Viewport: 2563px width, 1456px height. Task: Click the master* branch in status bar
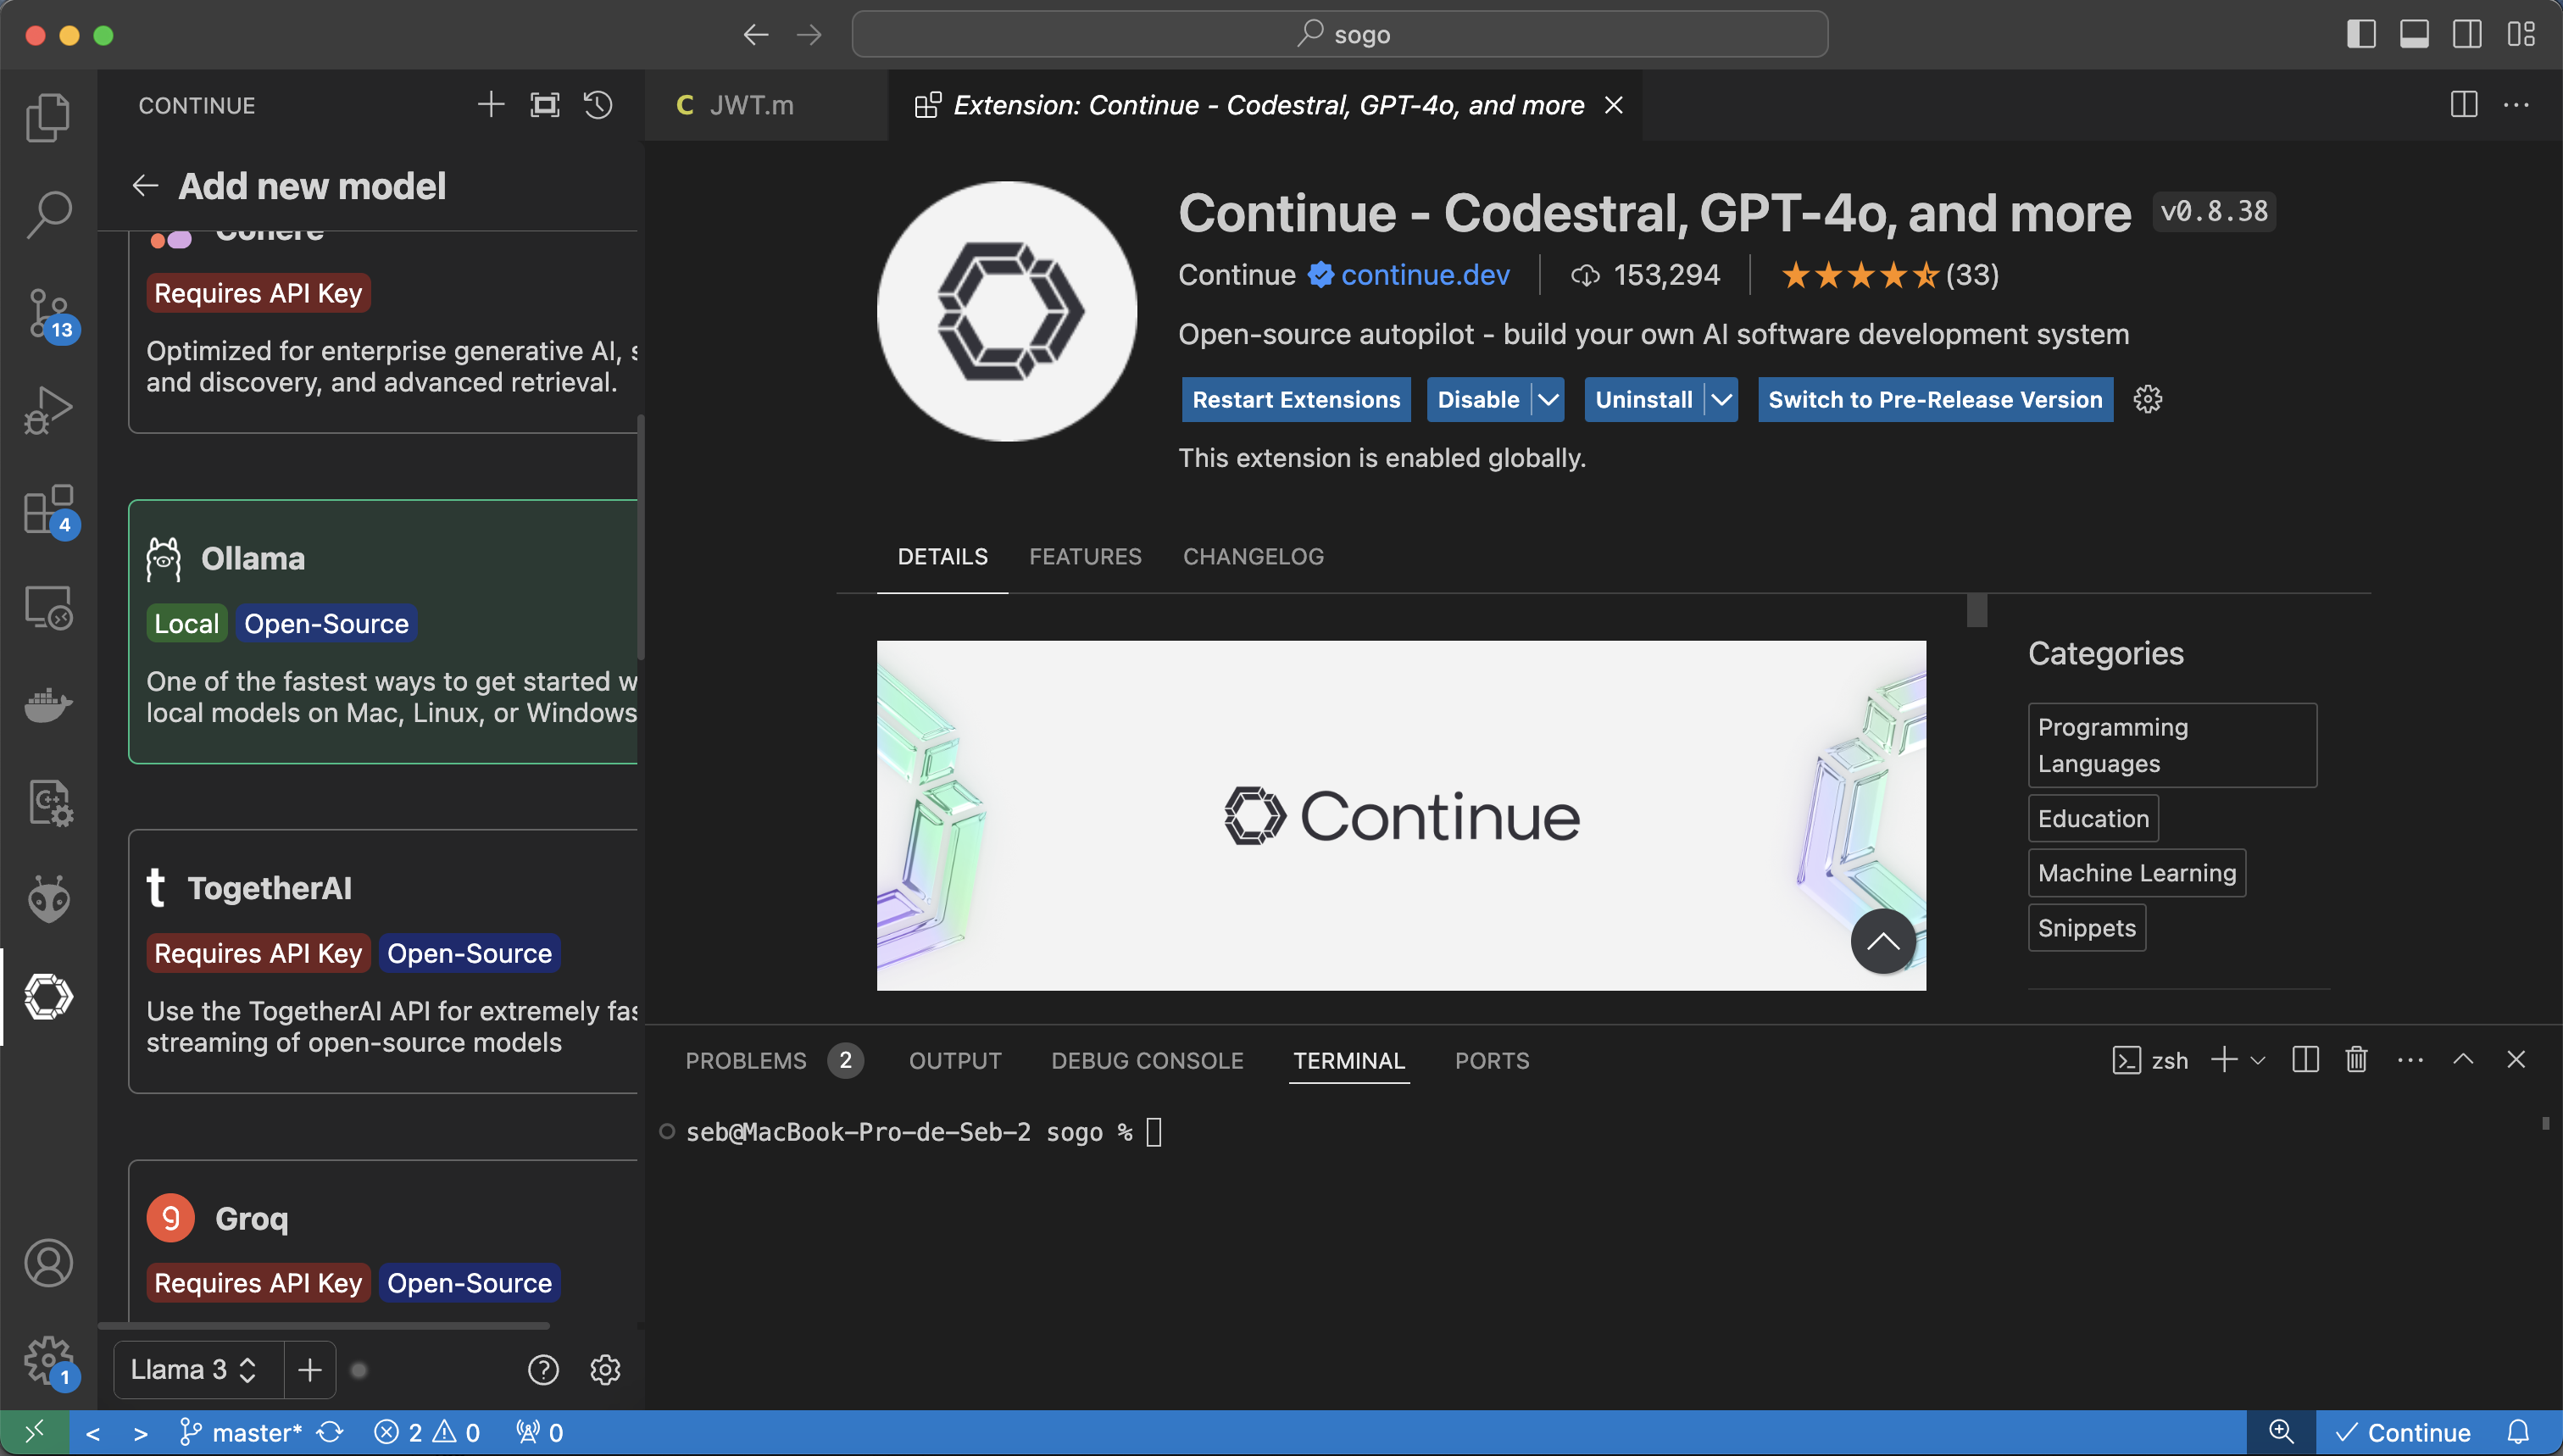click(x=240, y=1432)
